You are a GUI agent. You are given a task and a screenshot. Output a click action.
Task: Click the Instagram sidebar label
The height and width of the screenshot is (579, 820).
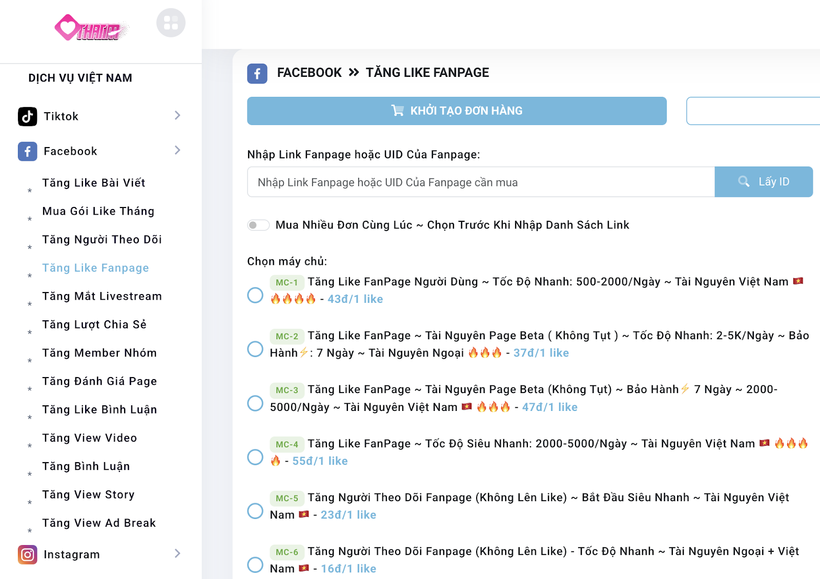[x=72, y=554]
